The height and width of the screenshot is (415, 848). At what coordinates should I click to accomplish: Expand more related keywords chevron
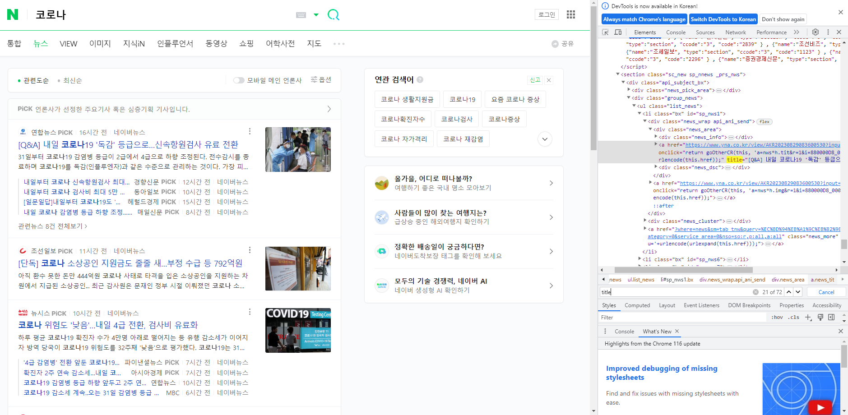(x=545, y=139)
